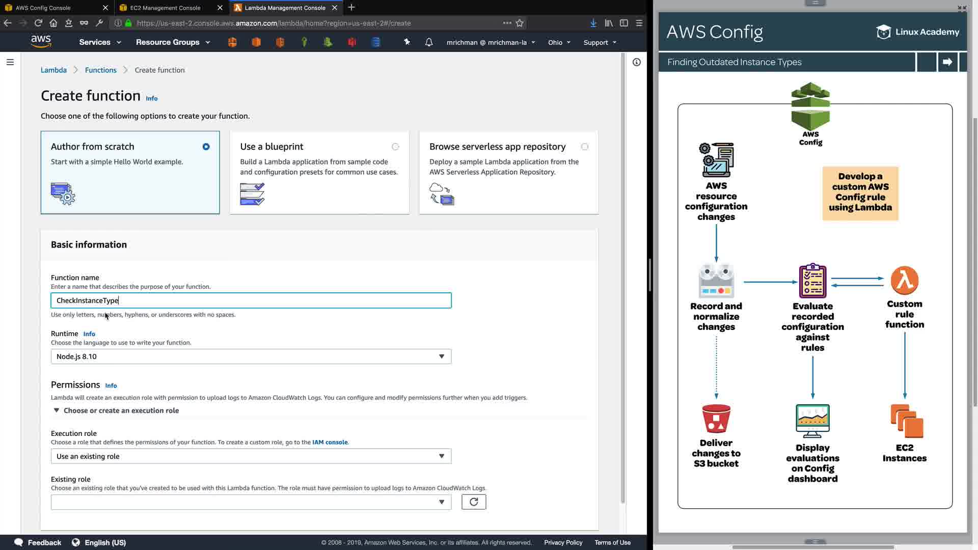Click the pin shortcuts icon in navbar

tap(407, 42)
